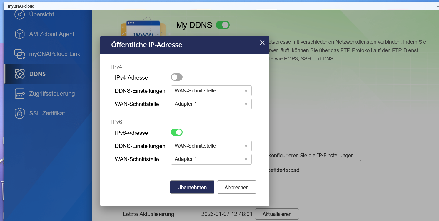Close the Öffentliche IP-Adresse dialog
This screenshot has width=439, height=221.
click(262, 43)
